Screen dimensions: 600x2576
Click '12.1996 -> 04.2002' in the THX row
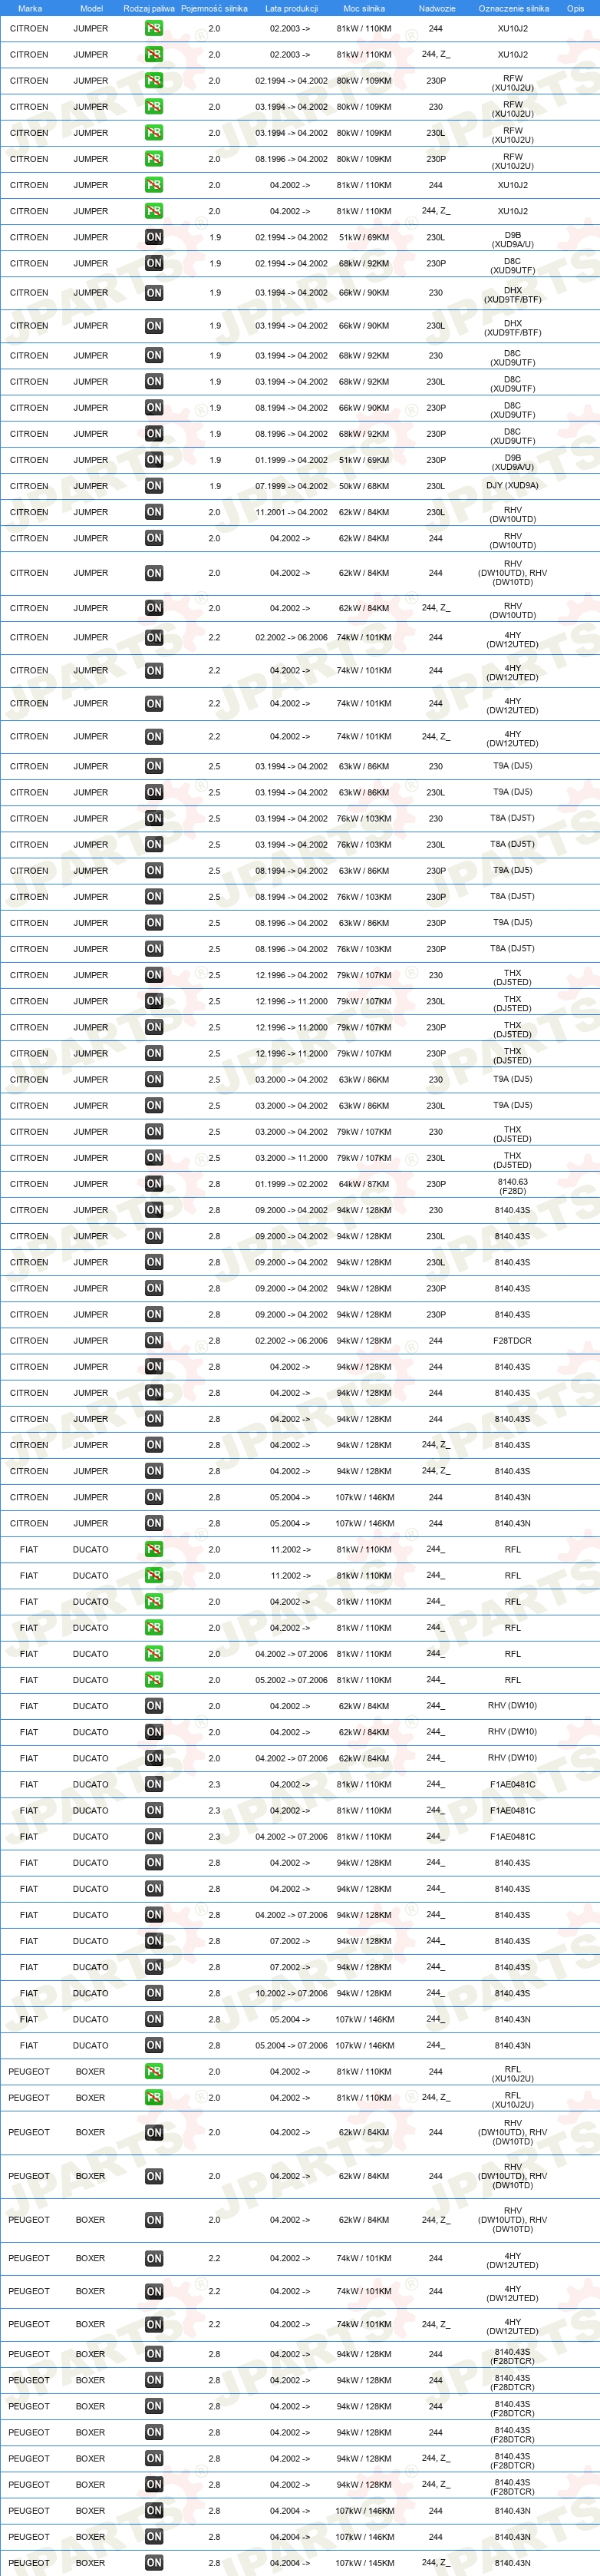(291, 975)
